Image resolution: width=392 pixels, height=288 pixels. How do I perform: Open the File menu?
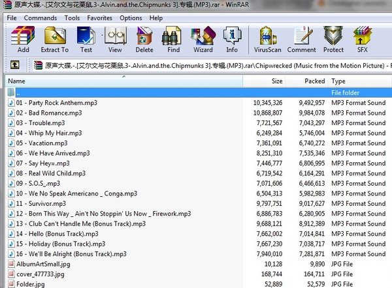(x=12, y=18)
